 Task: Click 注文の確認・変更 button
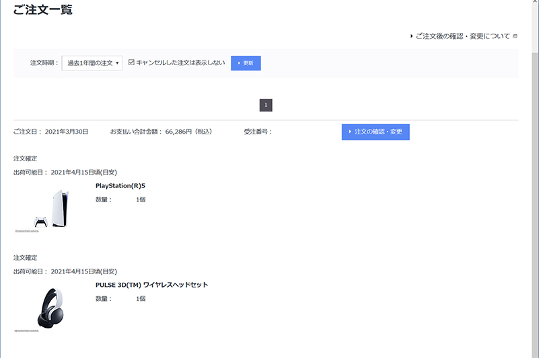tap(375, 132)
